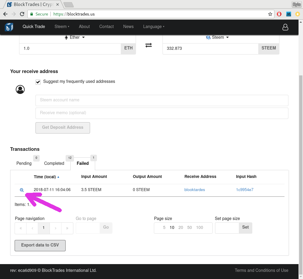
Task: Open input hash 1c9954e7 link
Action: (245, 190)
